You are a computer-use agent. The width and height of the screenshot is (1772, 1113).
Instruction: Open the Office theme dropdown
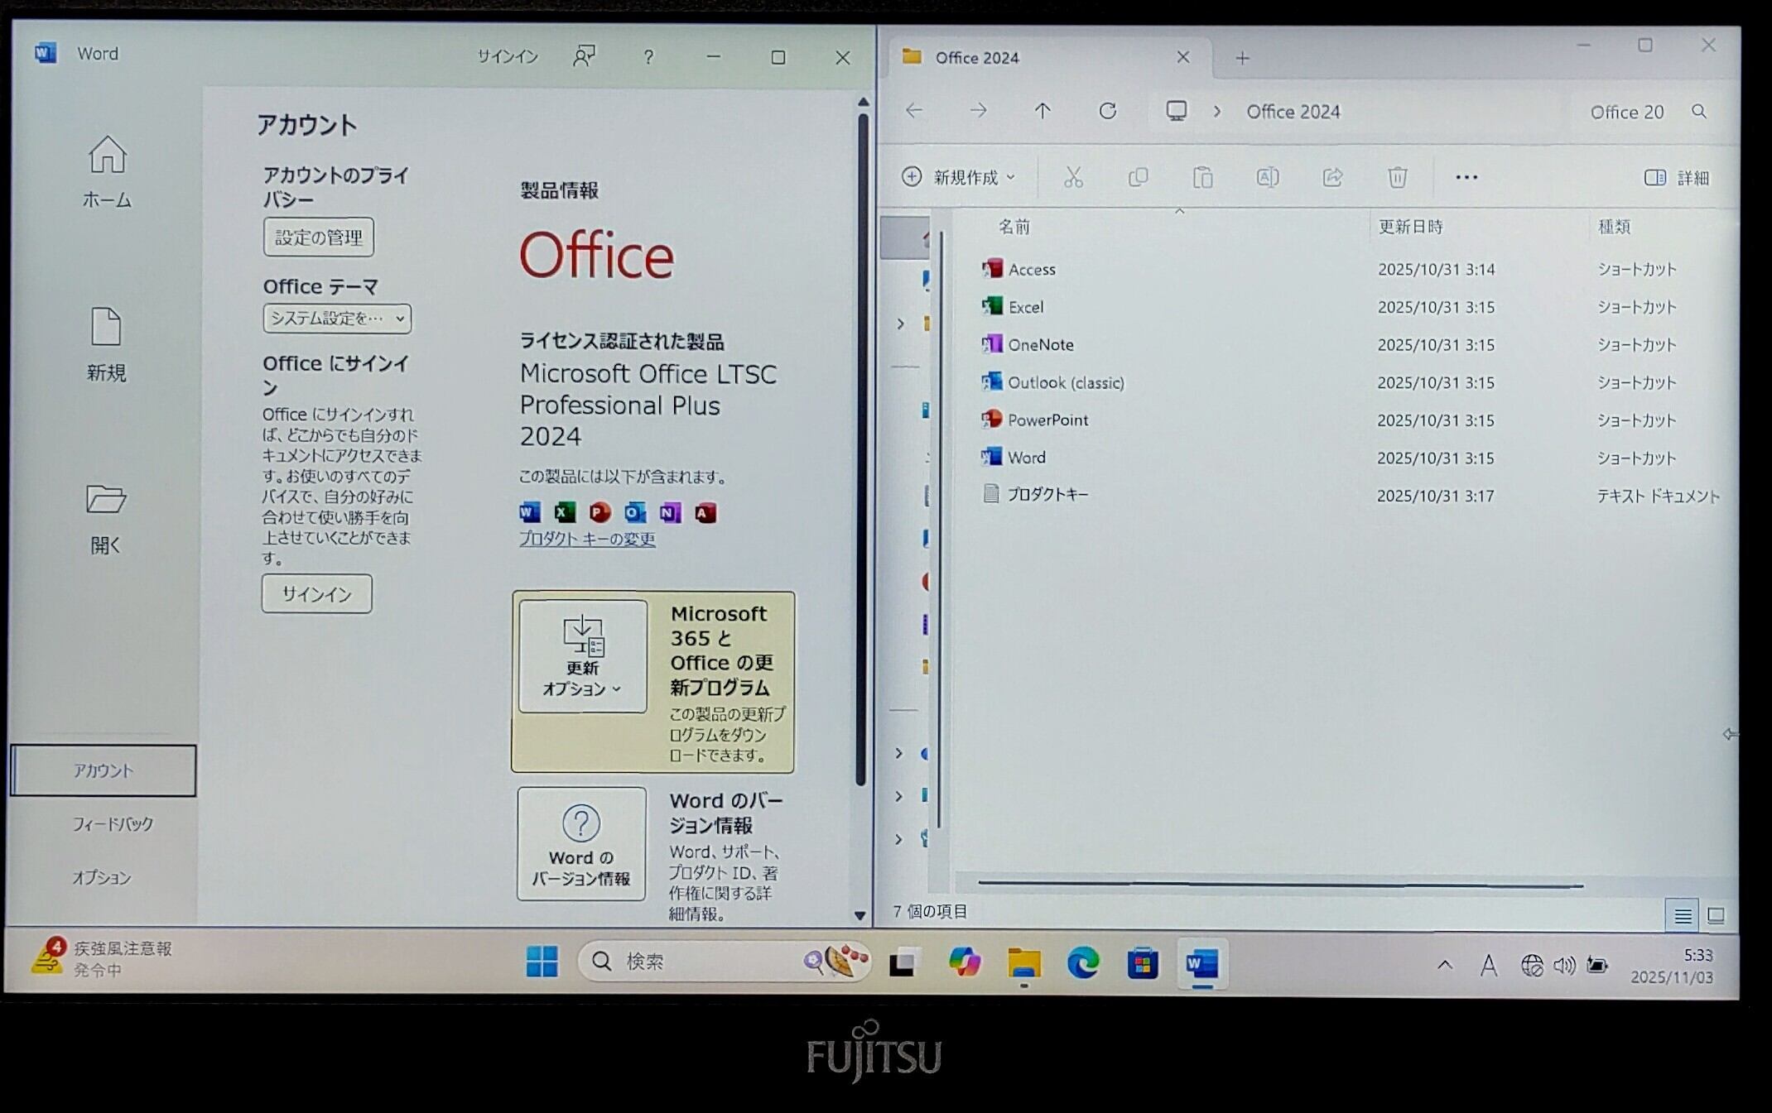click(337, 319)
